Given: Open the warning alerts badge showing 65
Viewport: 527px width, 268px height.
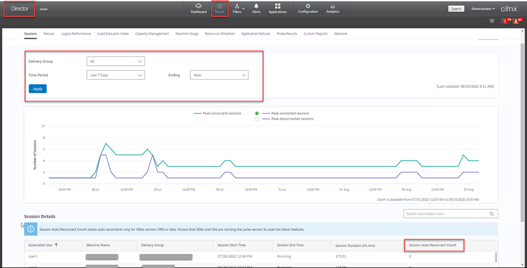Looking at the screenshot, I should click(x=517, y=21).
